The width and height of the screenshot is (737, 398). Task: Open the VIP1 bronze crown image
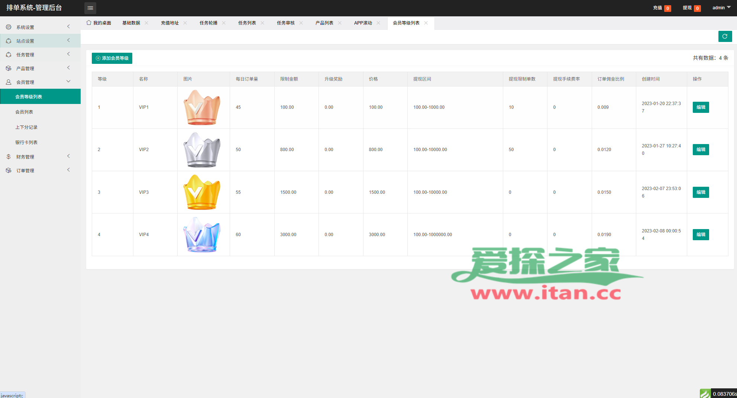click(x=202, y=107)
